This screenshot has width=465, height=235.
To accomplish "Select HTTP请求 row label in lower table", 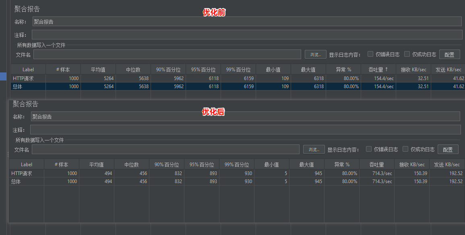I will (x=22, y=173).
